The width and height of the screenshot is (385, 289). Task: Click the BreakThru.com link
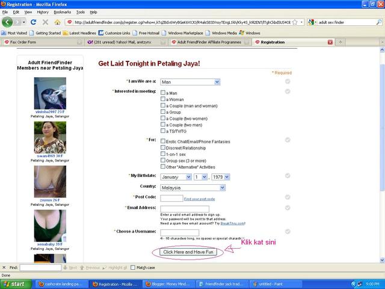233,223
